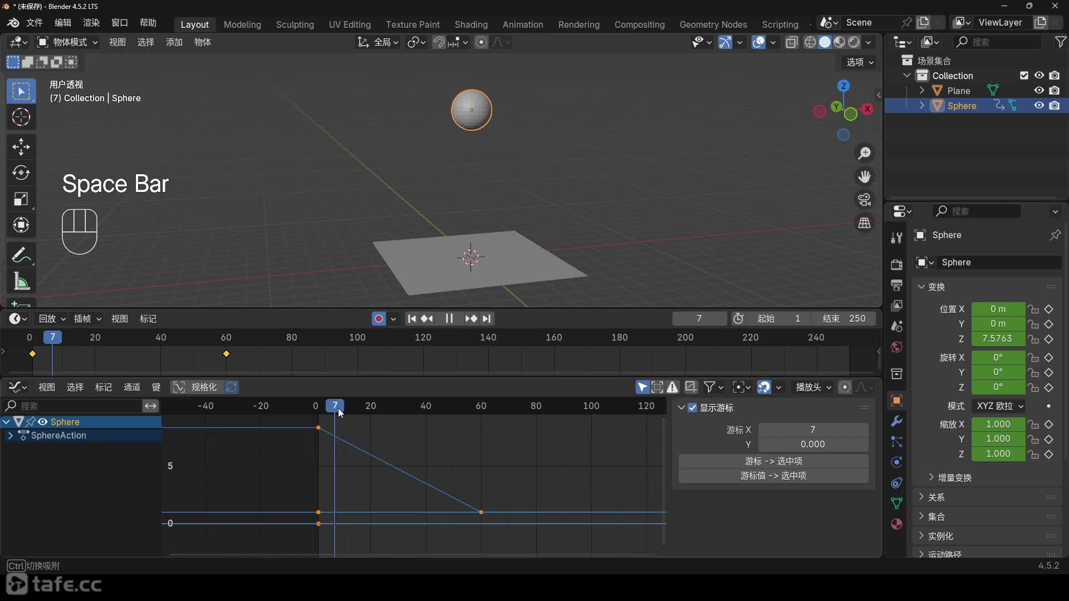
Task: Toggle the Collection exclude checkbox in the outliner
Action: click(1023, 76)
